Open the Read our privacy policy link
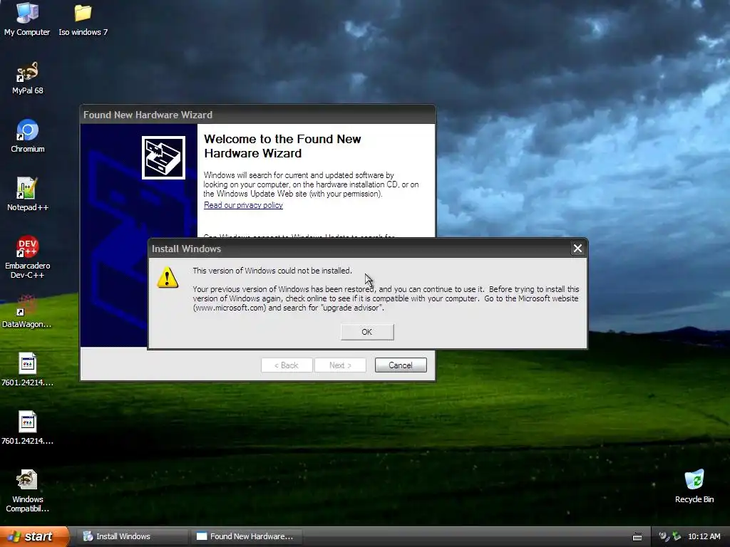730x547 pixels. click(243, 205)
